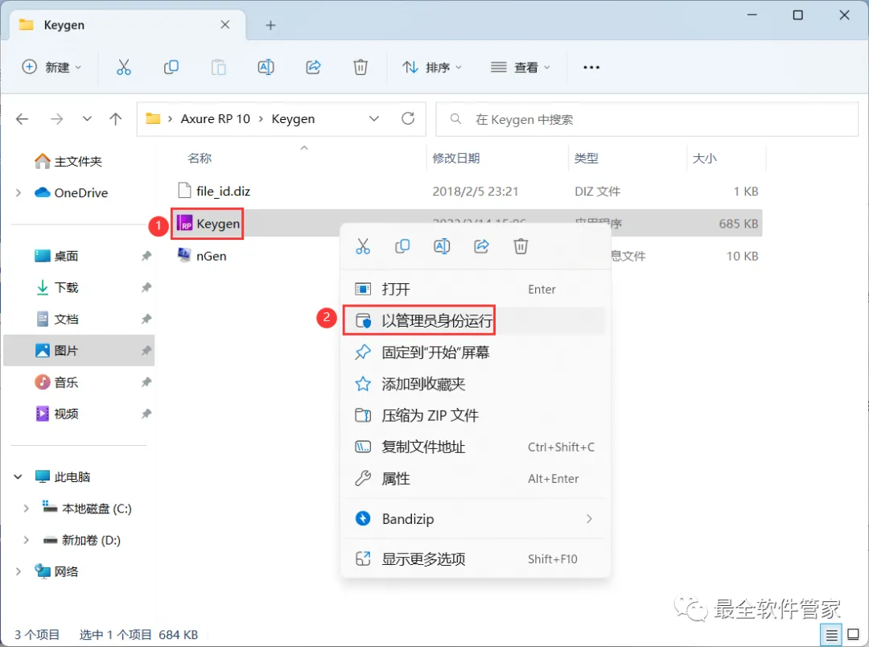Switch to details view in status bar
This screenshot has height=647, width=869.
coord(831,635)
